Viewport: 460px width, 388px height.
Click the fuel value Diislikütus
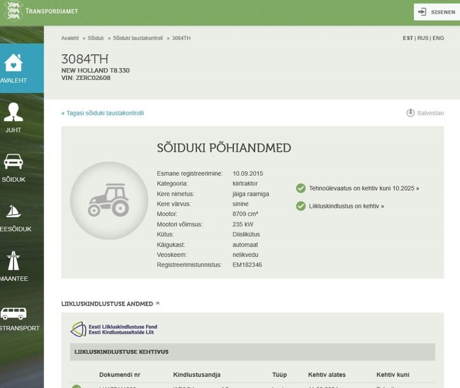point(246,234)
